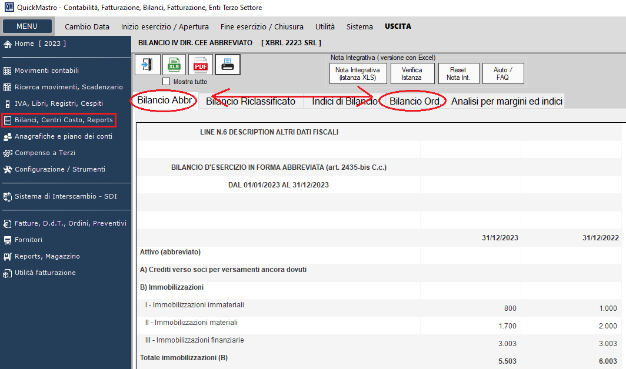This screenshot has height=369, width=626.
Task: Export the balance sheet as PDF
Action: point(200,65)
